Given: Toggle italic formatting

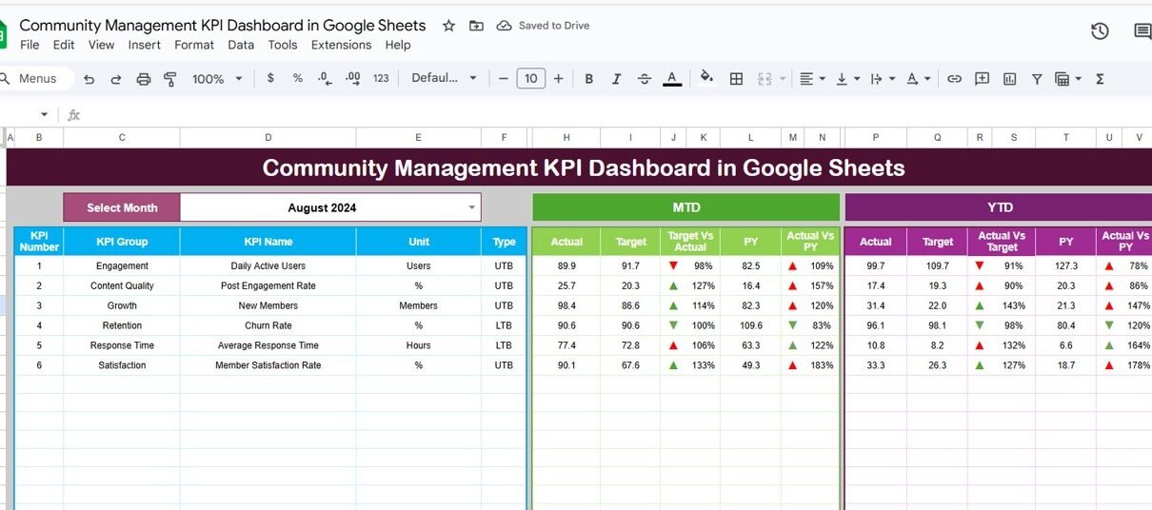Looking at the screenshot, I should [x=616, y=79].
